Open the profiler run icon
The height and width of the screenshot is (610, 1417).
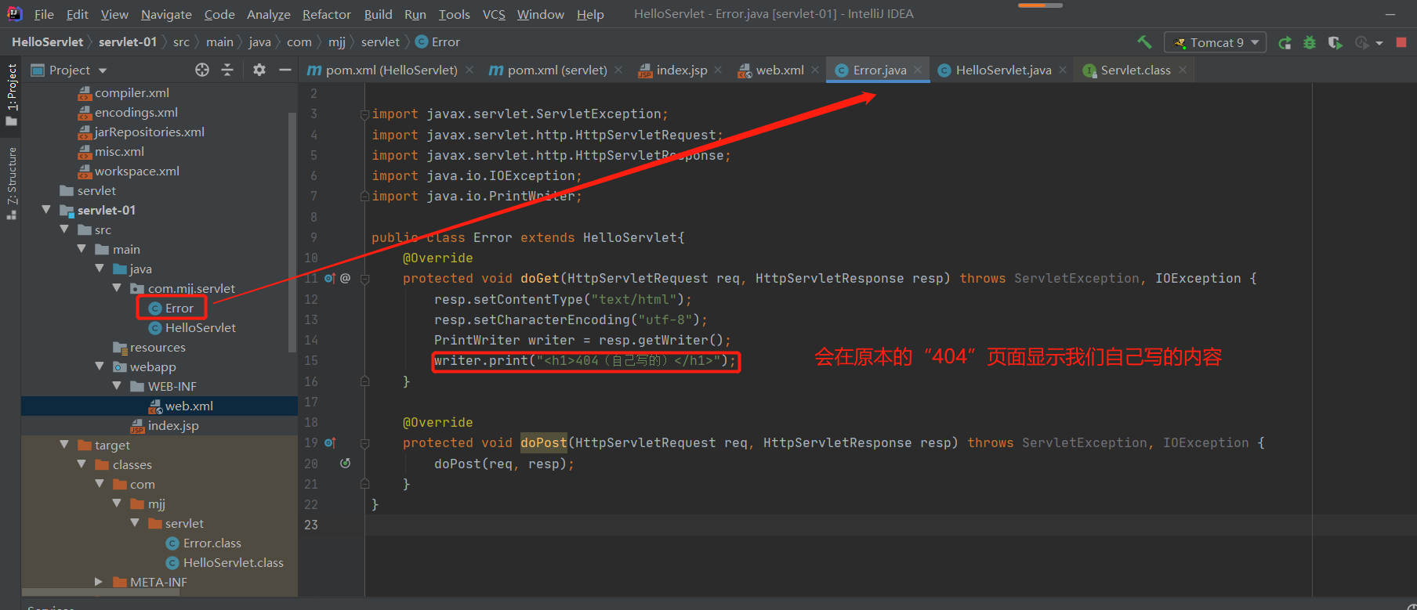[1362, 42]
